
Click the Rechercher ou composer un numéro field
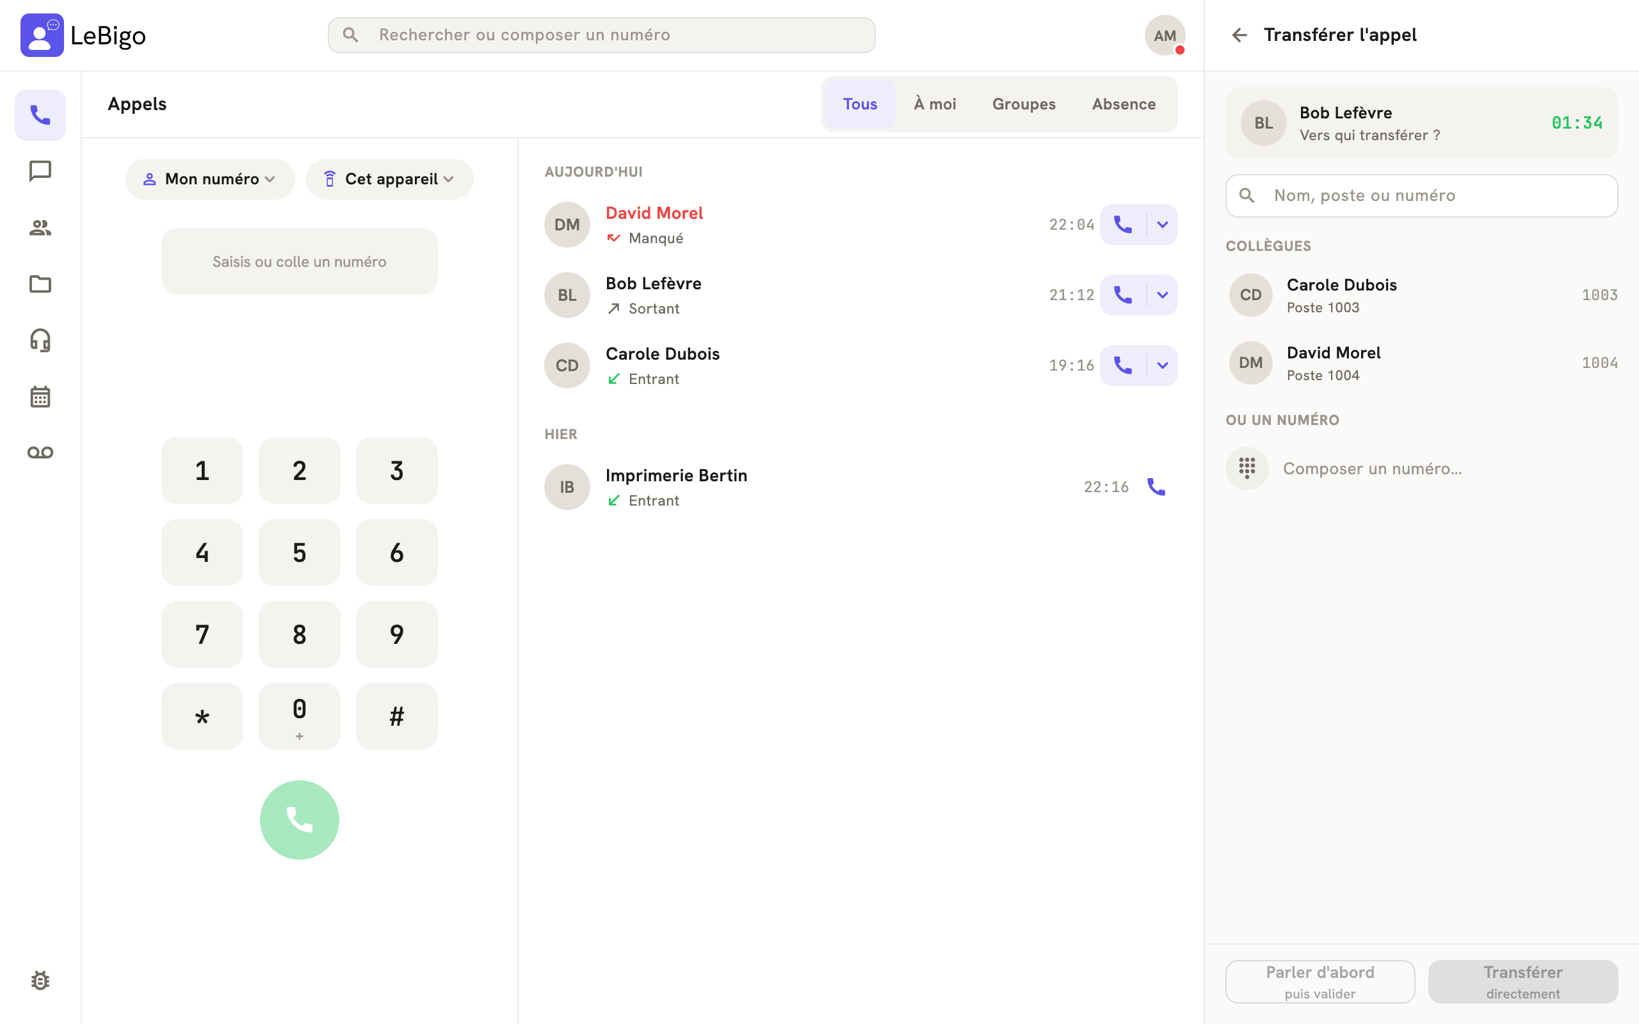[601, 35]
